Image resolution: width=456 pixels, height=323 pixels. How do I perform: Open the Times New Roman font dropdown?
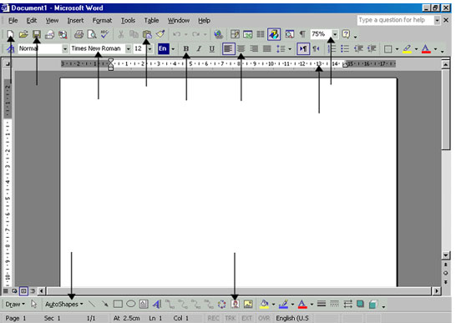128,48
